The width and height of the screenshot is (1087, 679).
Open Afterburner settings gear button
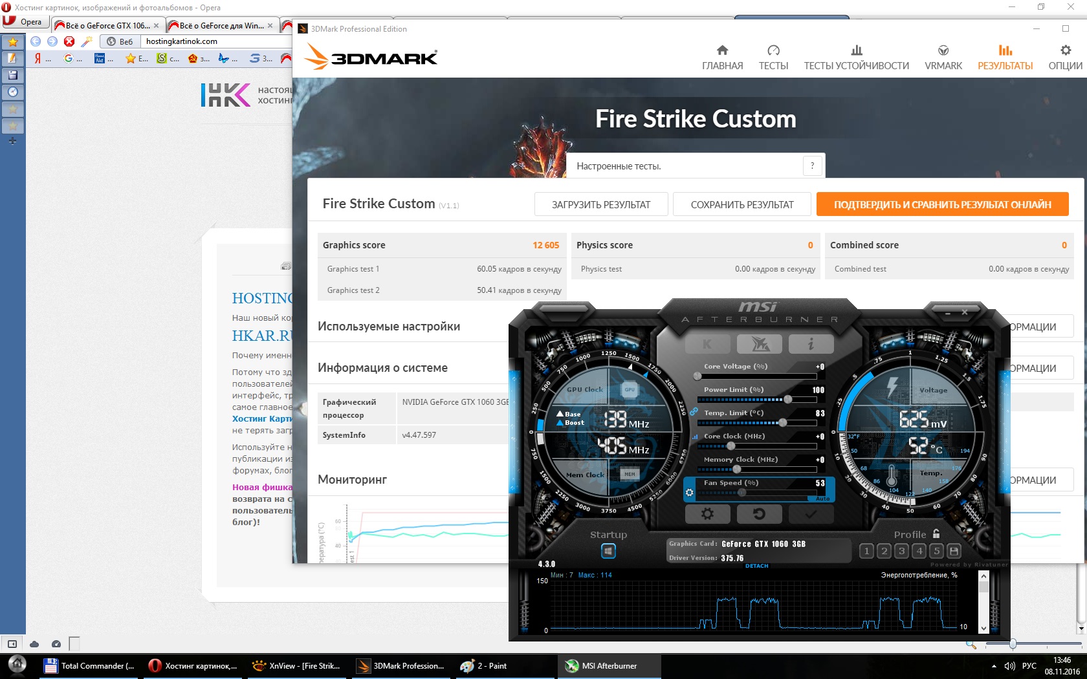pyautogui.click(x=707, y=514)
